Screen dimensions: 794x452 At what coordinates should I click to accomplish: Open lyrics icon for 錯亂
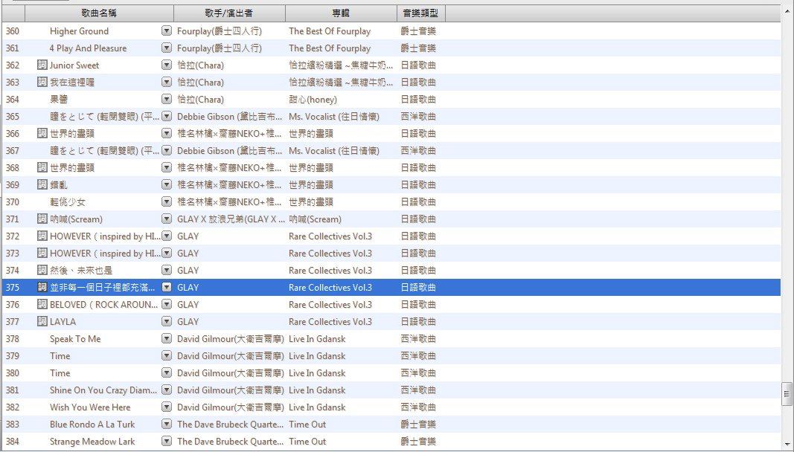(x=42, y=185)
